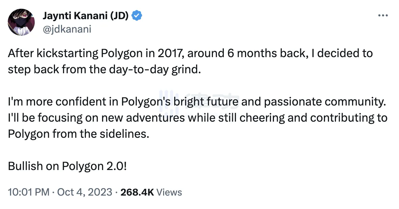This screenshot has height=209, width=399.
Task: Click the year "2017" in the tweet
Action: click(x=165, y=54)
